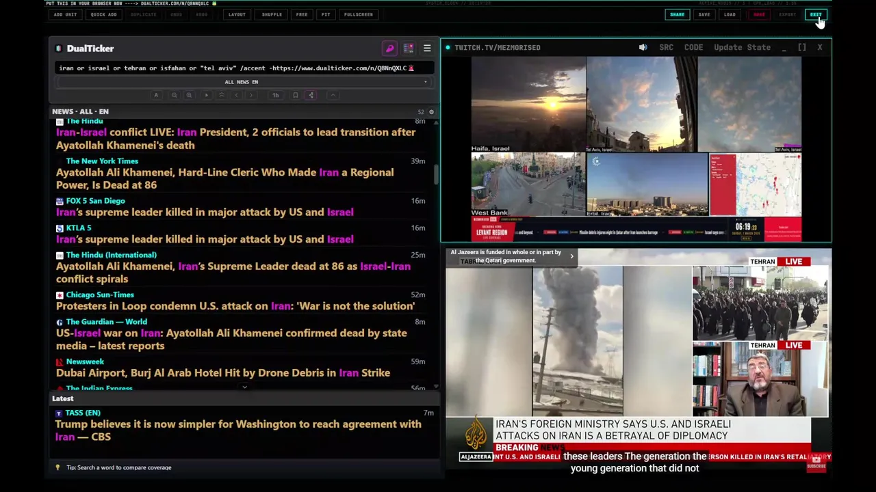Click the ADD UNIT button in top toolbar

(66, 14)
